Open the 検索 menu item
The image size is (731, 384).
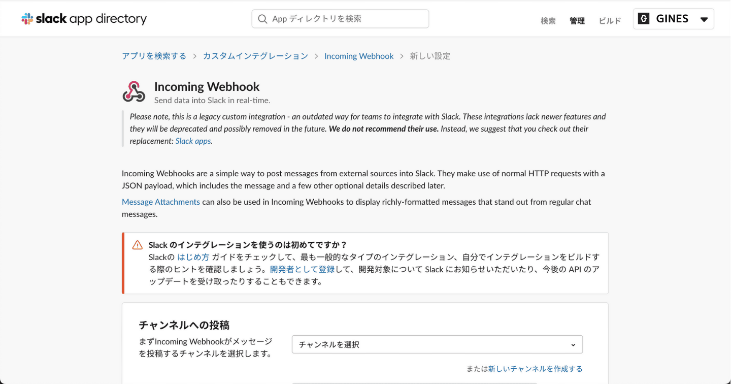click(x=548, y=21)
